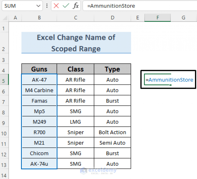The width and height of the screenshot is (197, 179).
Task: Click the 'R700' cell
Action: click(x=39, y=132)
